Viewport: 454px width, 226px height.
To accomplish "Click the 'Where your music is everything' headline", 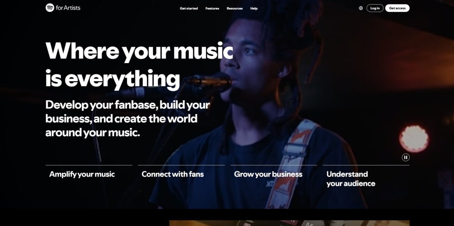I will 139,64.
